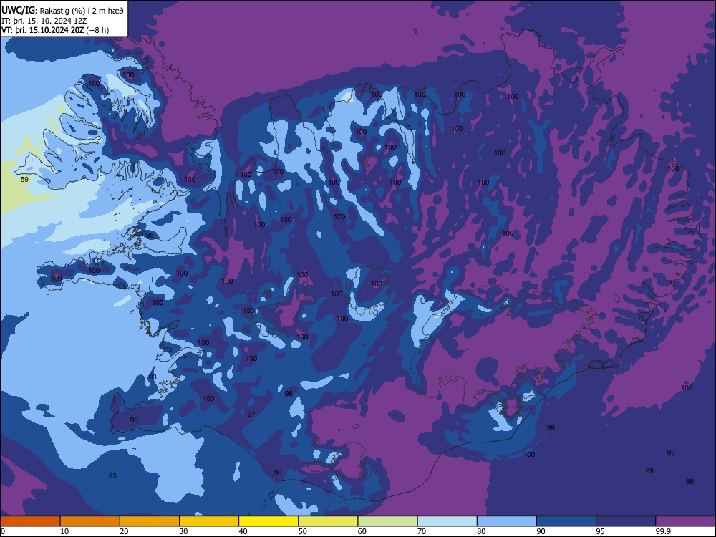Pick the light green 60–70 legend swatch
Viewport: 716px width, 537px height.
(387, 521)
